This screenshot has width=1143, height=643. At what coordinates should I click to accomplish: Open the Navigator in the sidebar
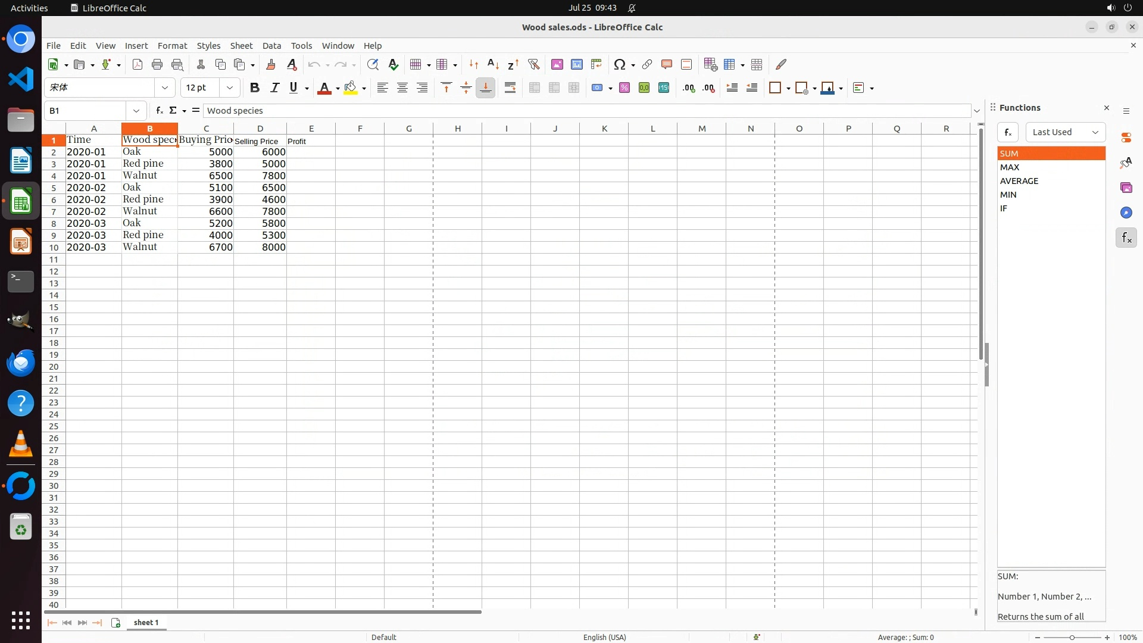tap(1126, 213)
